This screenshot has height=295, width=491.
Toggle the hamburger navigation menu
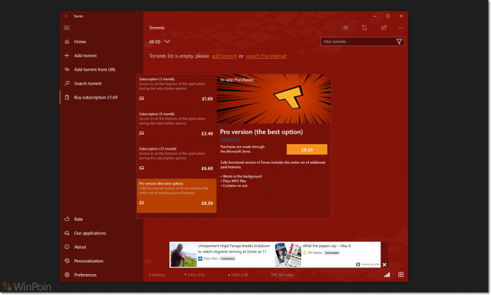pos(67,28)
